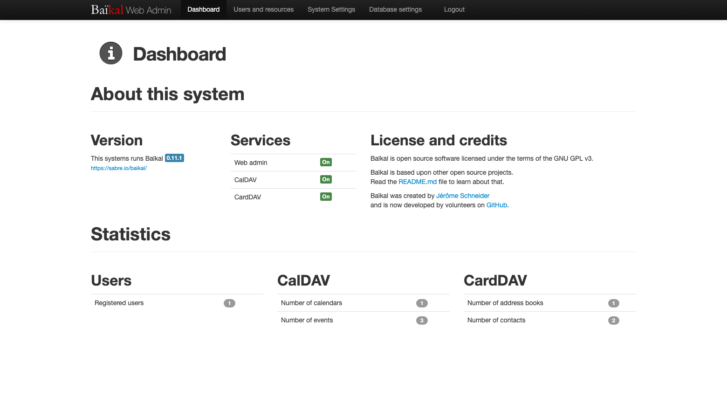Select the 'Web admin' service row label

pos(251,163)
